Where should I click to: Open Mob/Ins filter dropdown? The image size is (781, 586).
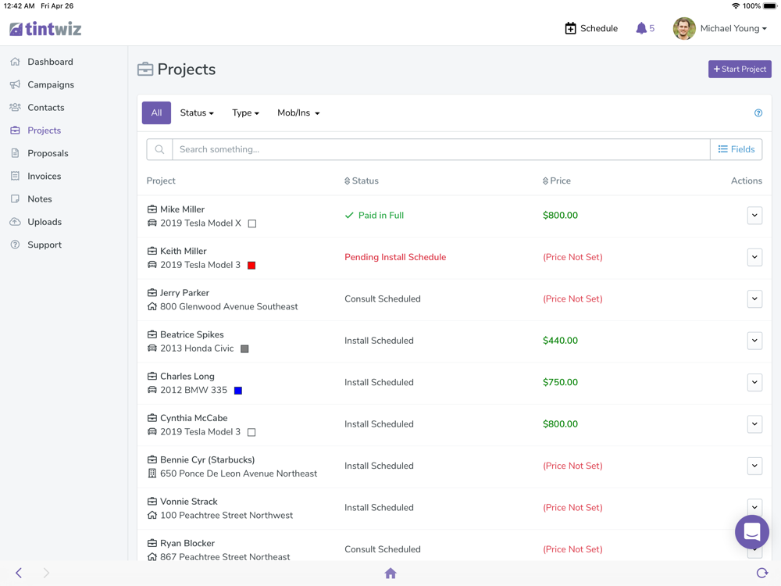click(298, 113)
